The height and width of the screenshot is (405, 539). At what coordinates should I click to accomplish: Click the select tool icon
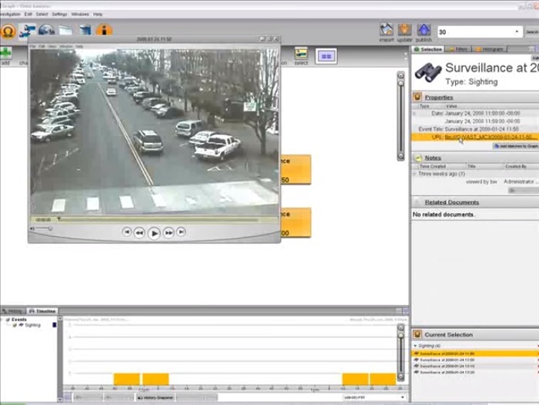tap(301, 54)
